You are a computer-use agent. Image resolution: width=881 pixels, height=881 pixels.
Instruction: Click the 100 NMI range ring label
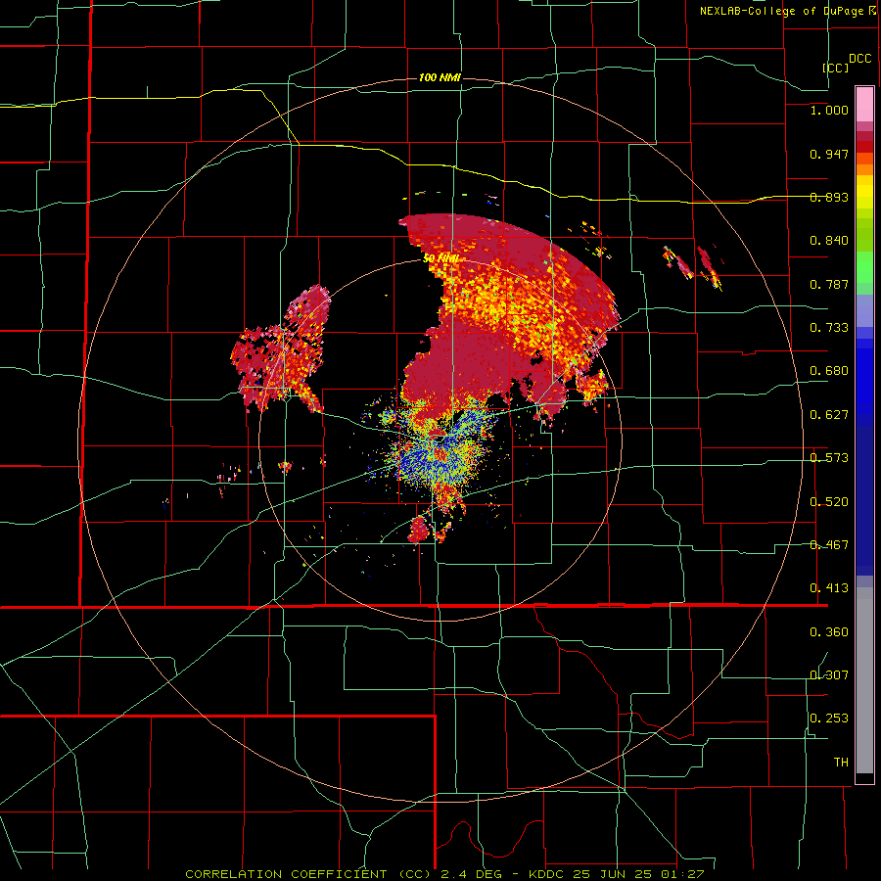point(440,77)
